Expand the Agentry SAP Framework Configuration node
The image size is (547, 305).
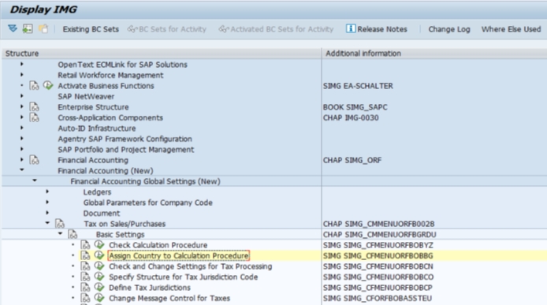click(x=21, y=139)
